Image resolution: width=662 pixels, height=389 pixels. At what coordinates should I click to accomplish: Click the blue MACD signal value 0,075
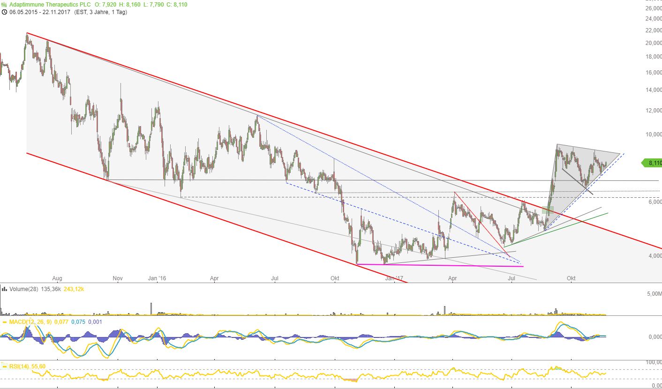pos(78,322)
